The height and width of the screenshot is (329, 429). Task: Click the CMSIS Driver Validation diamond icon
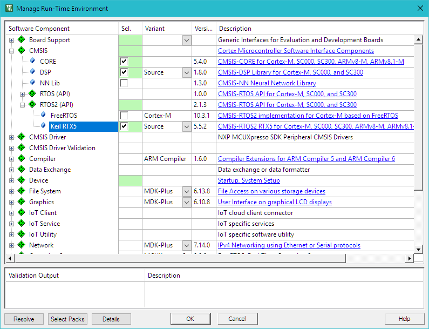click(22, 147)
